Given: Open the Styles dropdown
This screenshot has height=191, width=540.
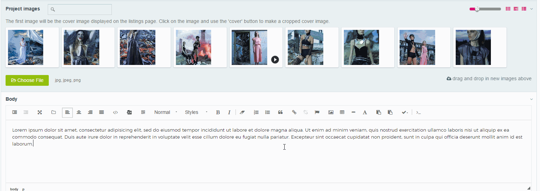Looking at the screenshot, I should pos(196,113).
